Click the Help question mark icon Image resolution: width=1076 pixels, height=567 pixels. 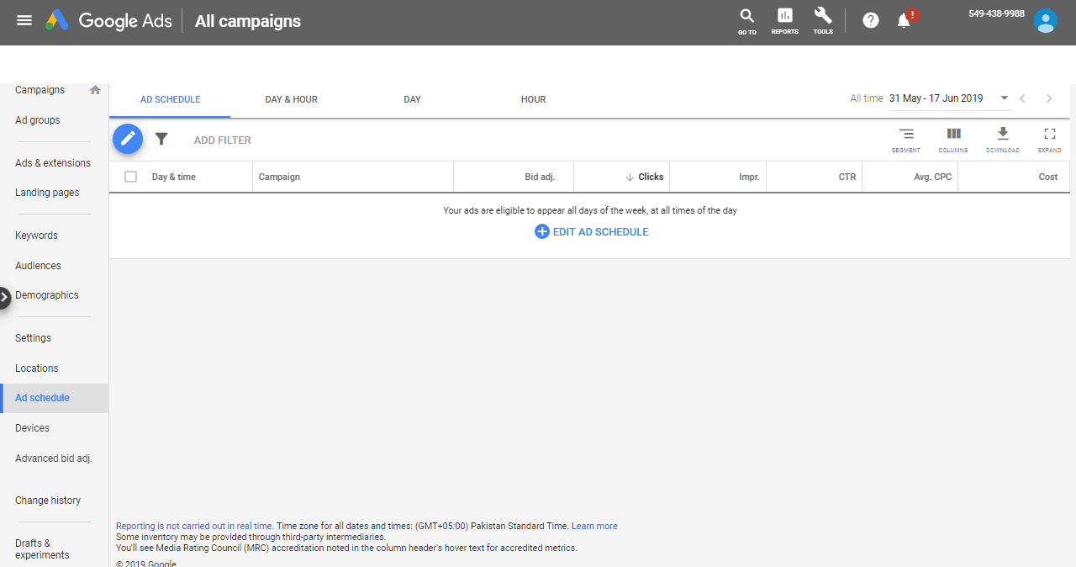pos(871,20)
